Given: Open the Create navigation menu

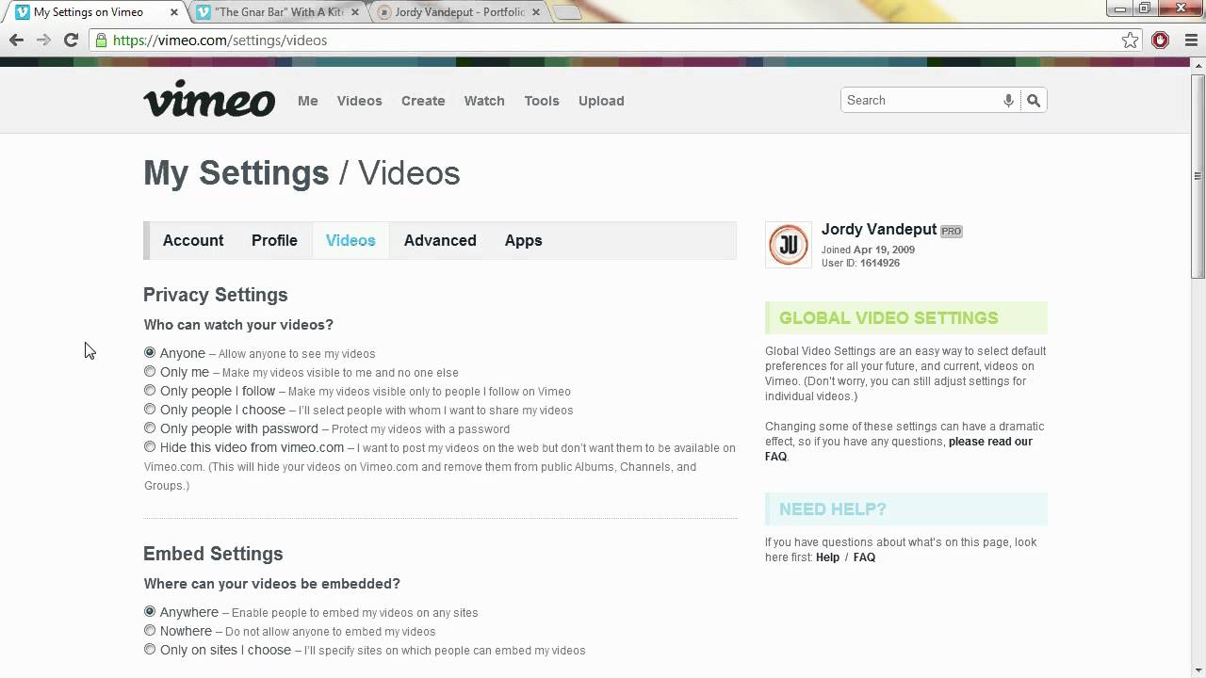Looking at the screenshot, I should click(x=423, y=101).
